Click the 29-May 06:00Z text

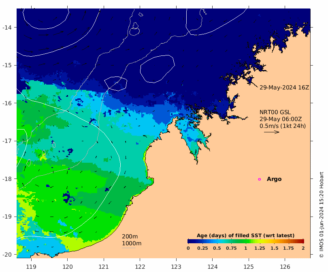pyautogui.click(x=281, y=119)
